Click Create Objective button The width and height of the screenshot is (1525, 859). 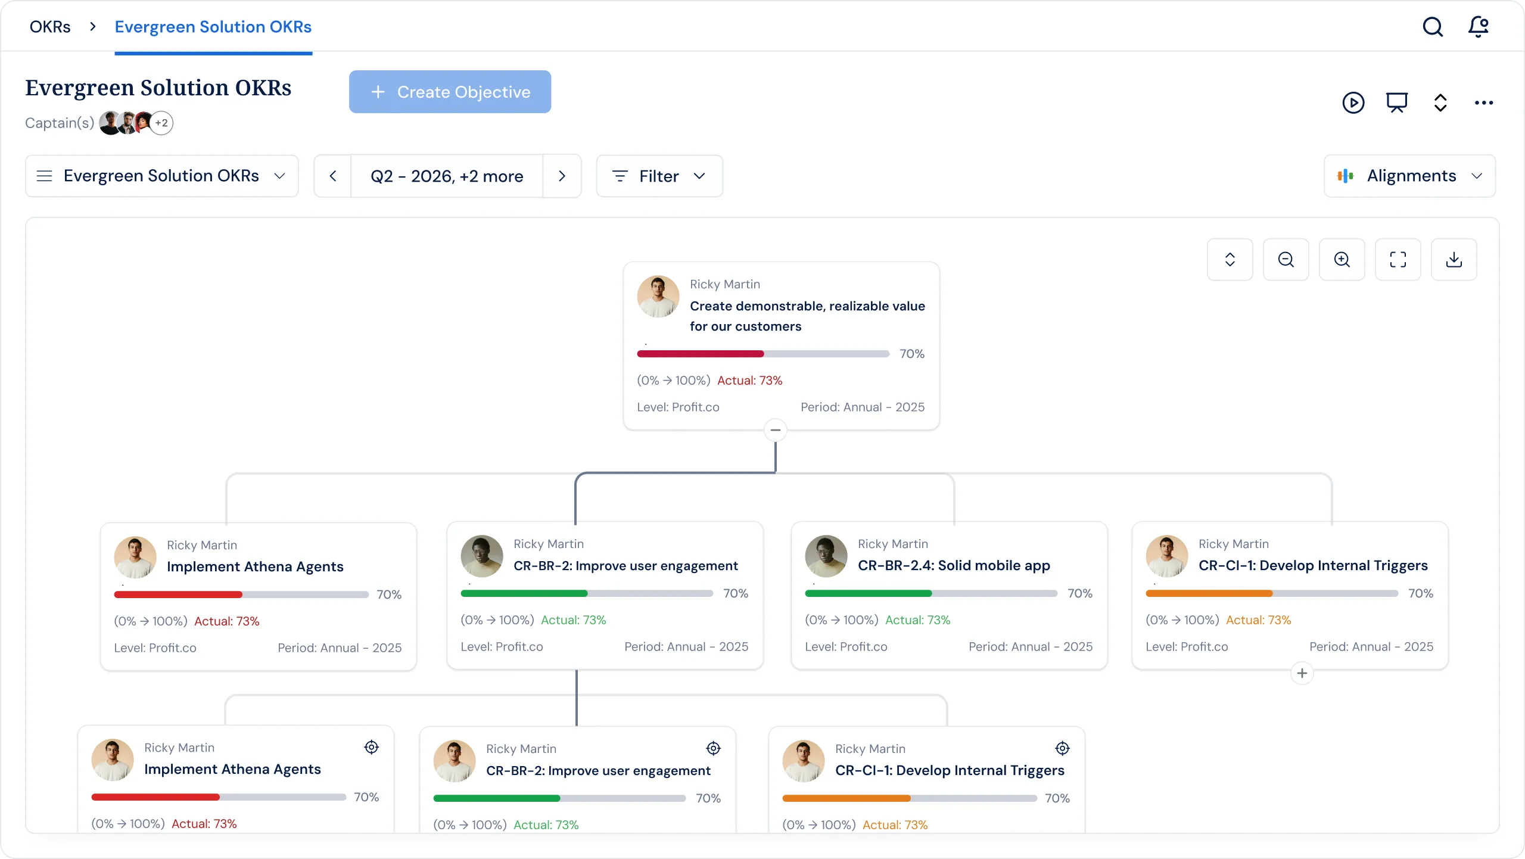[x=450, y=92]
